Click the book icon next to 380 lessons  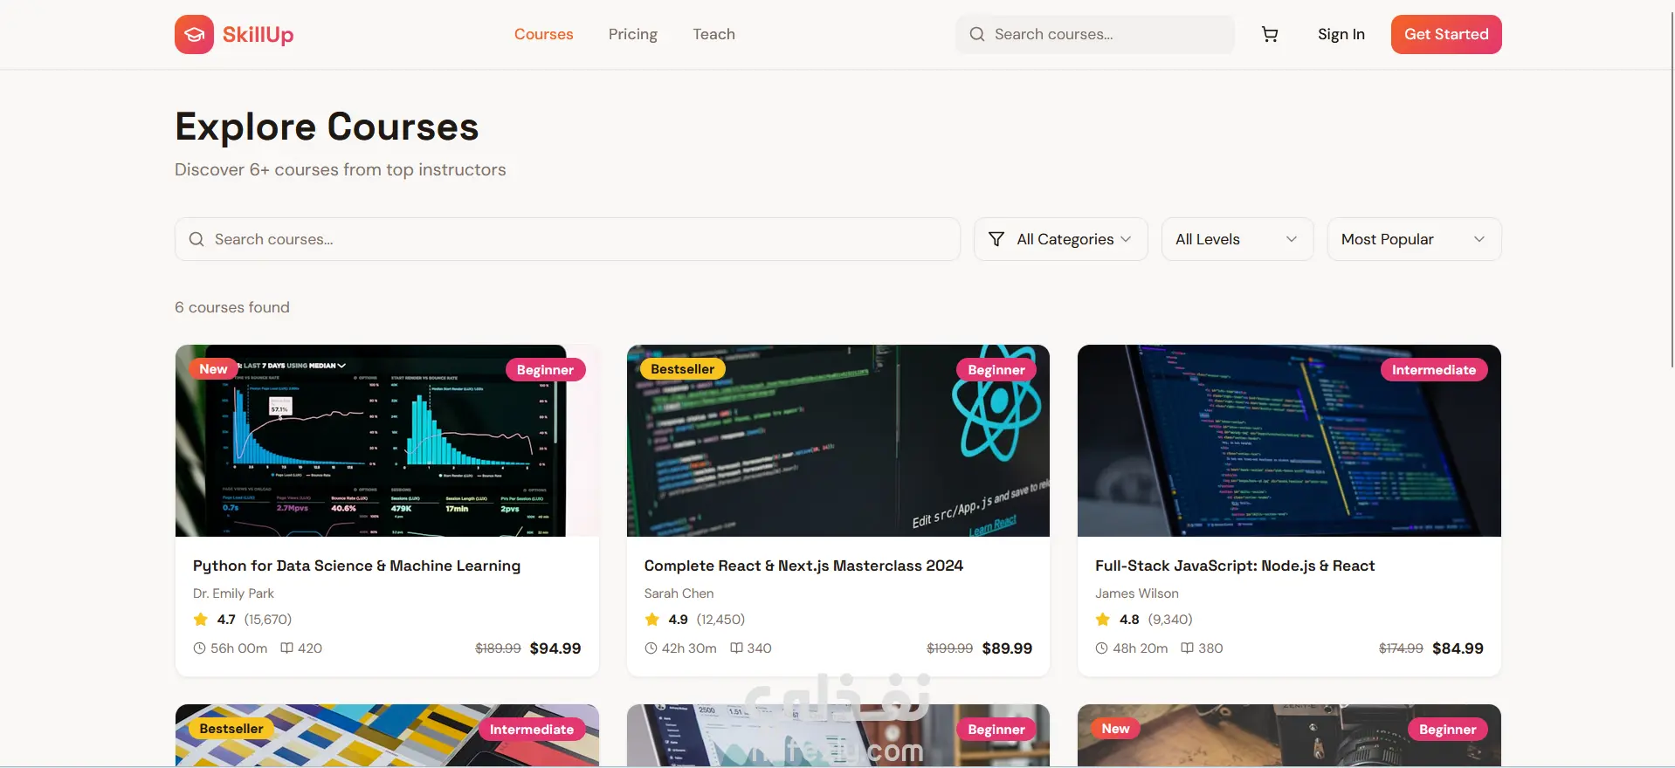click(x=1187, y=648)
